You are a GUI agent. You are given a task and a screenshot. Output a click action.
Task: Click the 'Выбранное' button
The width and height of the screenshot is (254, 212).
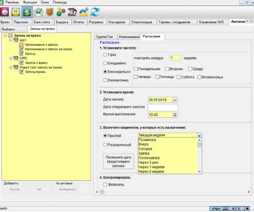click(67, 189)
